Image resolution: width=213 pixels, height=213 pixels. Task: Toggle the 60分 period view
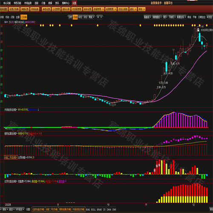[80, 17]
